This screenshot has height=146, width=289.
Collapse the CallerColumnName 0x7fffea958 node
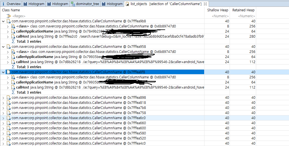3,47
